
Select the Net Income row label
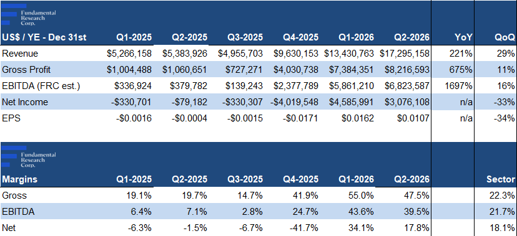click(x=25, y=102)
